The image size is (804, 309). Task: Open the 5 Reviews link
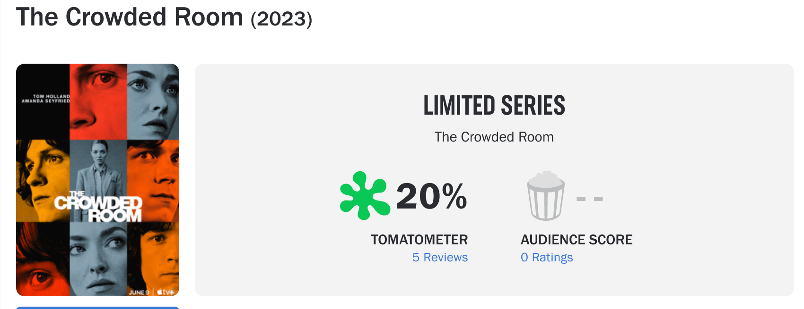tap(439, 258)
